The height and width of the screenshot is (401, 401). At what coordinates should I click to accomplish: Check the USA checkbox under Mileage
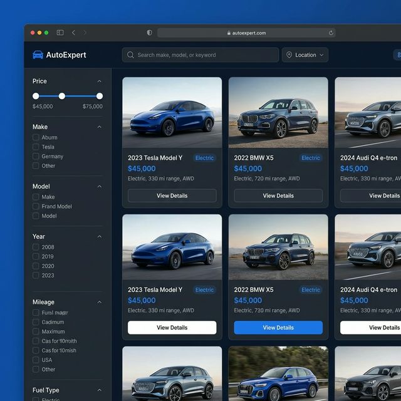tap(36, 360)
